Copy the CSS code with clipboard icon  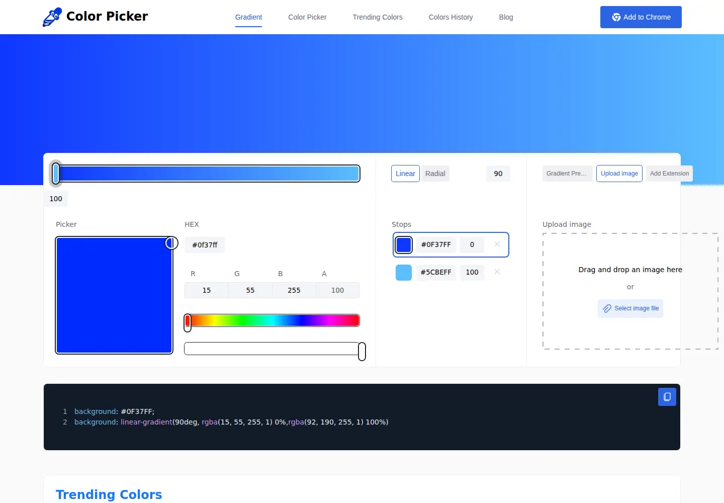coord(667,397)
